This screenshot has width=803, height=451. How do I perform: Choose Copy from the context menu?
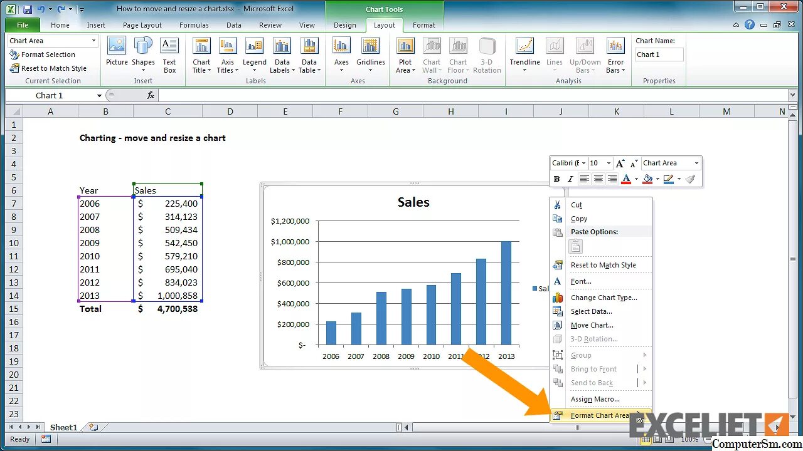(579, 219)
